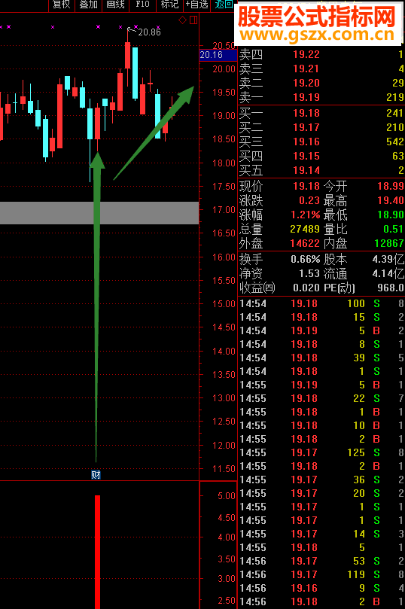Select the 买四 19.15 bid row
The image size is (405, 609).
click(x=321, y=156)
